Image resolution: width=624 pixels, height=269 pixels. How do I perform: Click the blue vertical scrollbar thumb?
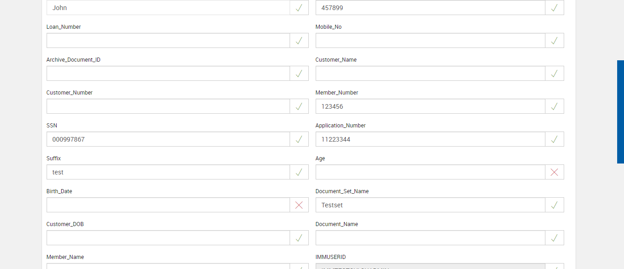[x=620, y=112]
